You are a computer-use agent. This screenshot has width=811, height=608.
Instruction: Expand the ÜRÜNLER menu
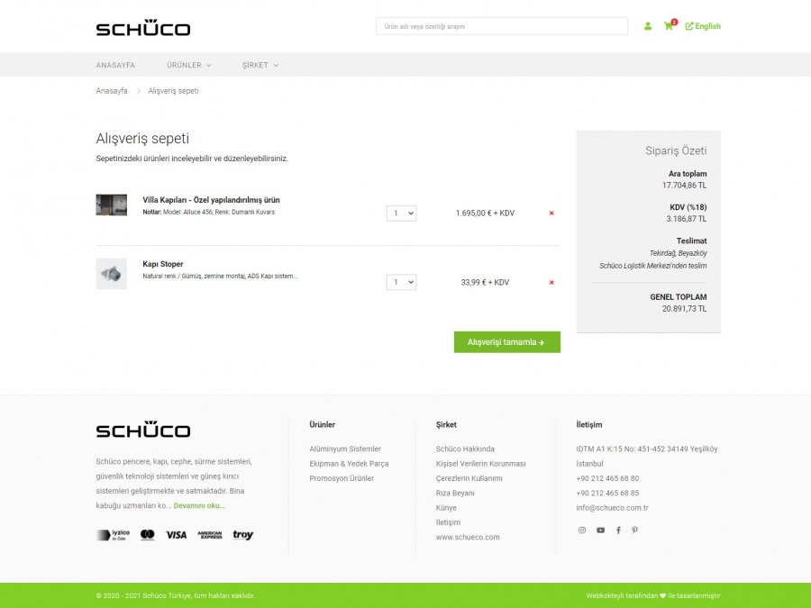click(x=188, y=65)
